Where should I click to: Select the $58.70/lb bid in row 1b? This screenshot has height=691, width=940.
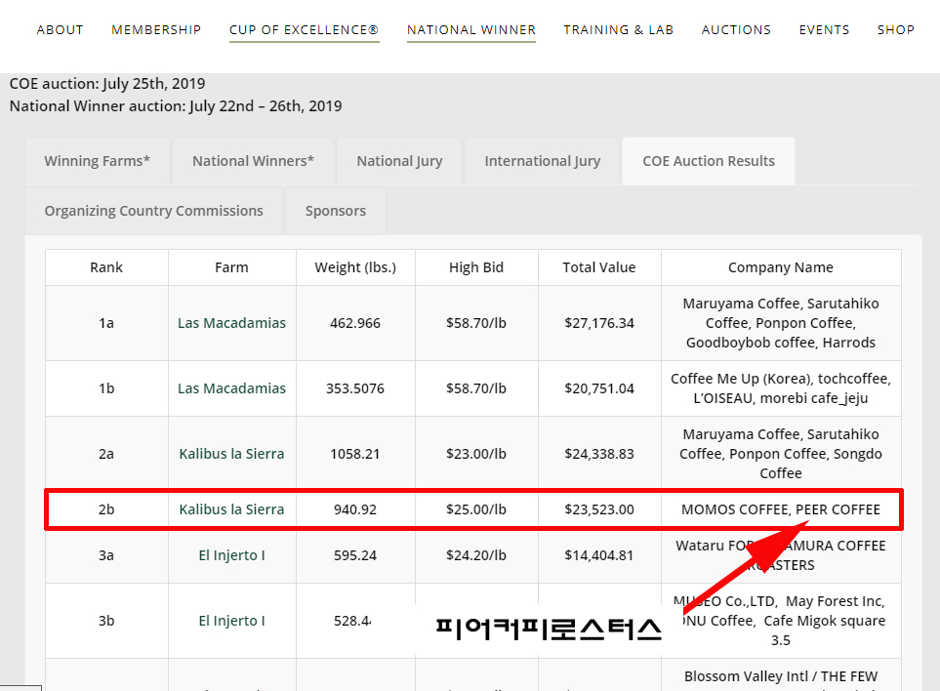coord(476,388)
